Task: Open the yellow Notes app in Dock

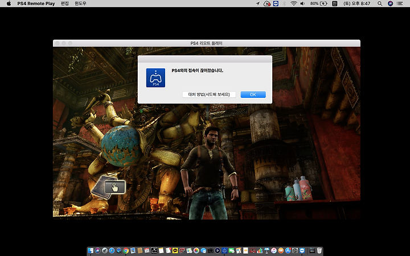Action: pos(161,250)
